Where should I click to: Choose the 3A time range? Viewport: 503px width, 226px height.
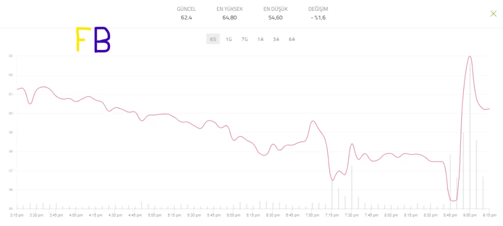pos(276,39)
